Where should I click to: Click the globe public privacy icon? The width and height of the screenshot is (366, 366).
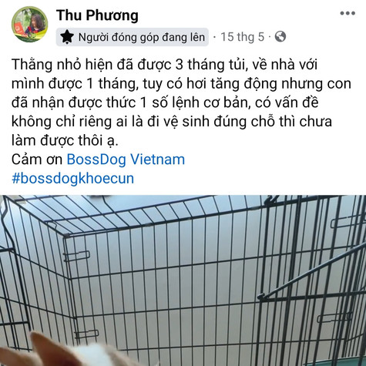[280, 36]
